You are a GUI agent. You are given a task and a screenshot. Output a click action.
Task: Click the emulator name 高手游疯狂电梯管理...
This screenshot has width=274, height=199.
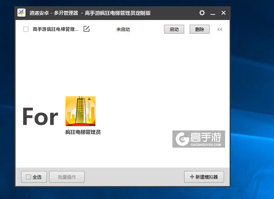click(x=56, y=29)
